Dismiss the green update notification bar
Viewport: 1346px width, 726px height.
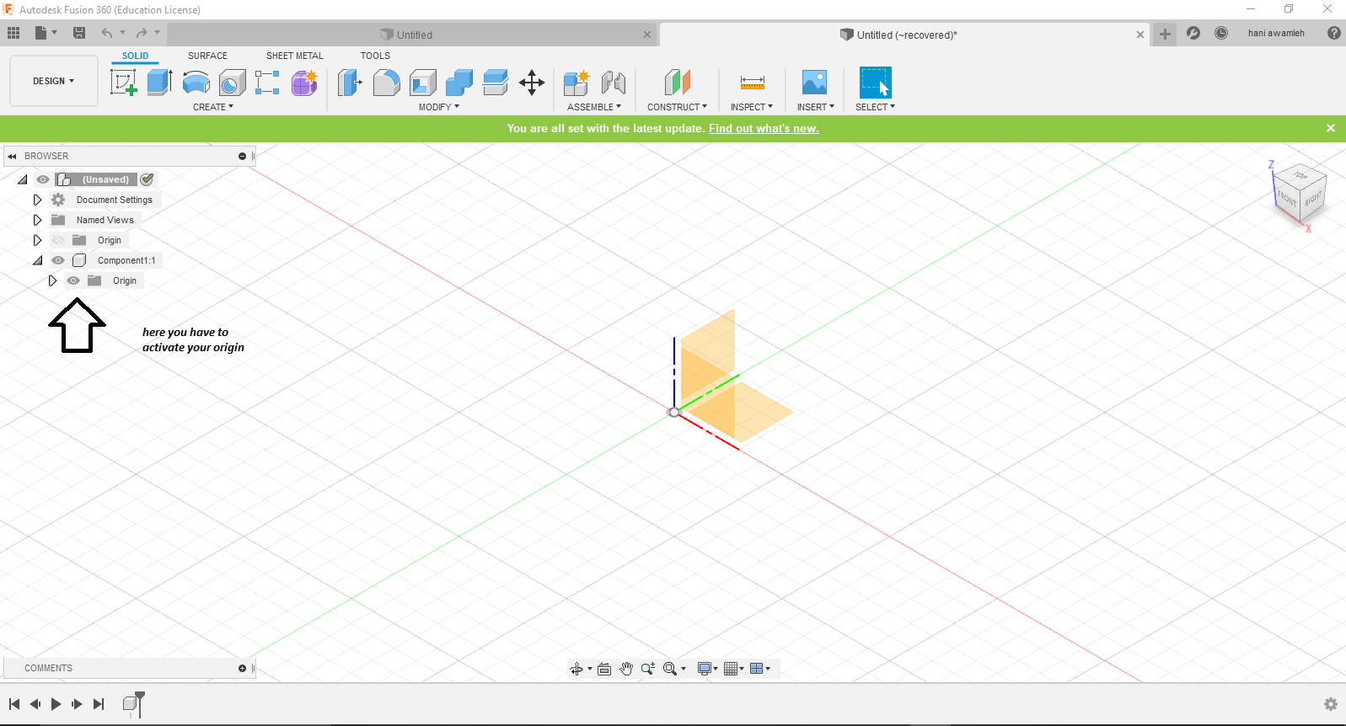[1331, 128]
